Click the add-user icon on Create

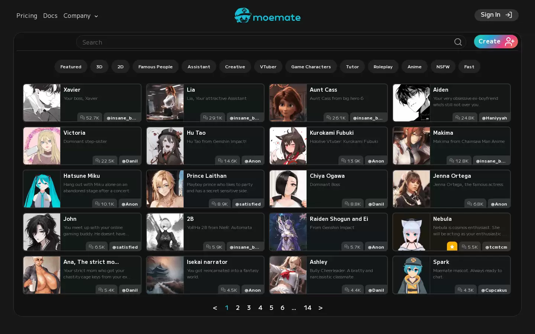click(x=509, y=42)
